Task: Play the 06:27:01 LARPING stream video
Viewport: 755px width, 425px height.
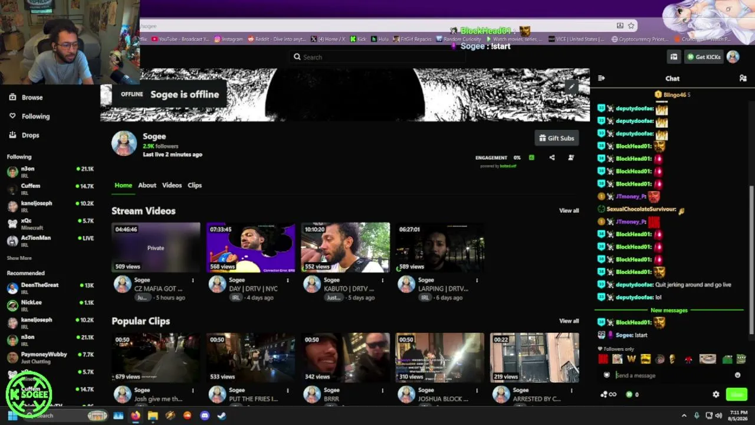Action: [440, 247]
